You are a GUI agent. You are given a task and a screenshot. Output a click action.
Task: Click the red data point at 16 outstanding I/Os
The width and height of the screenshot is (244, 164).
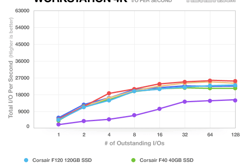(159, 84)
